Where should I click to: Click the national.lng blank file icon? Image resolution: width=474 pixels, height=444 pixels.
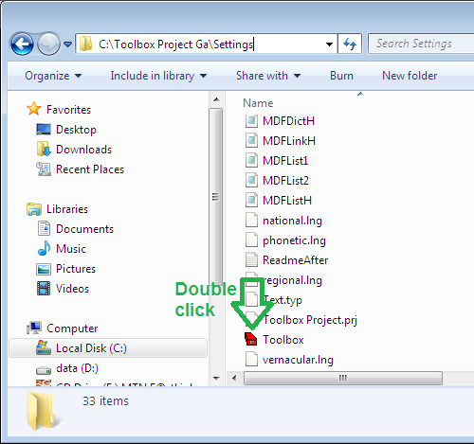click(251, 221)
